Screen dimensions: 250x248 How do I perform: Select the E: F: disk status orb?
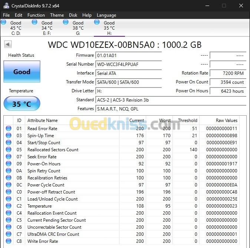tap(34, 22)
